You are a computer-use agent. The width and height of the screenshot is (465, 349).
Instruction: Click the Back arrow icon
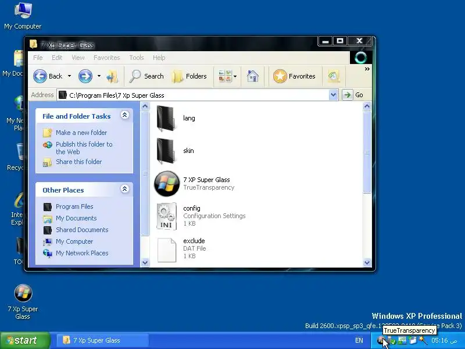click(x=40, y=76)
